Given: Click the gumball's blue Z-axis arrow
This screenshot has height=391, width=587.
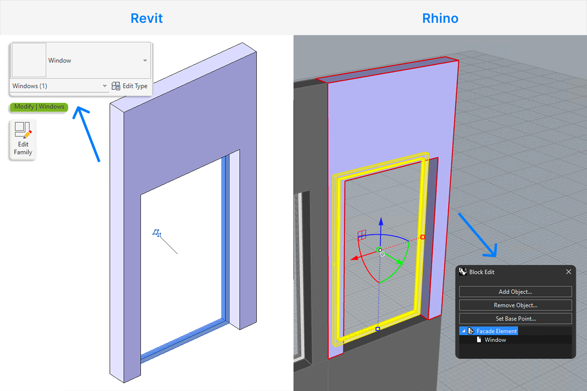Looking at the screenshot, I should pos(381,222).
